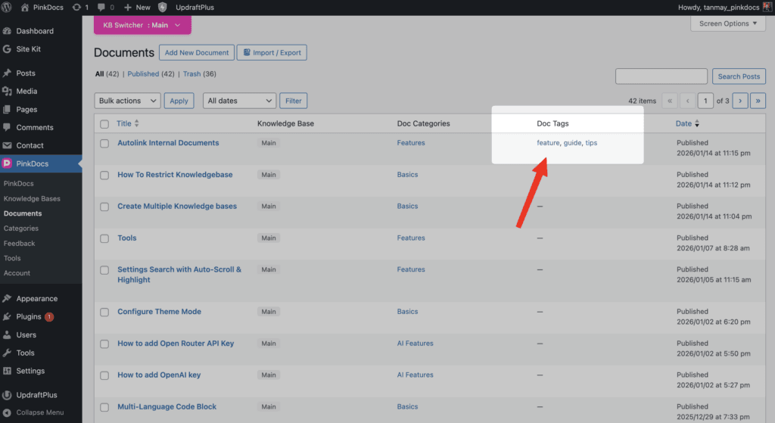775x423 pixels.
Task: Go to next page arrow in pagination
Action: [x=740, y=101]
